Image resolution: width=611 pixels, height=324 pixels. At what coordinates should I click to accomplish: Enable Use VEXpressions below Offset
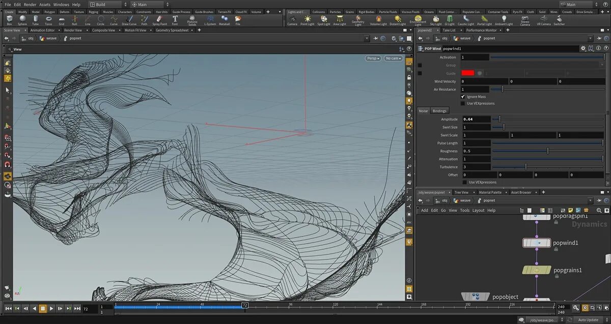[x=464, y=182]
